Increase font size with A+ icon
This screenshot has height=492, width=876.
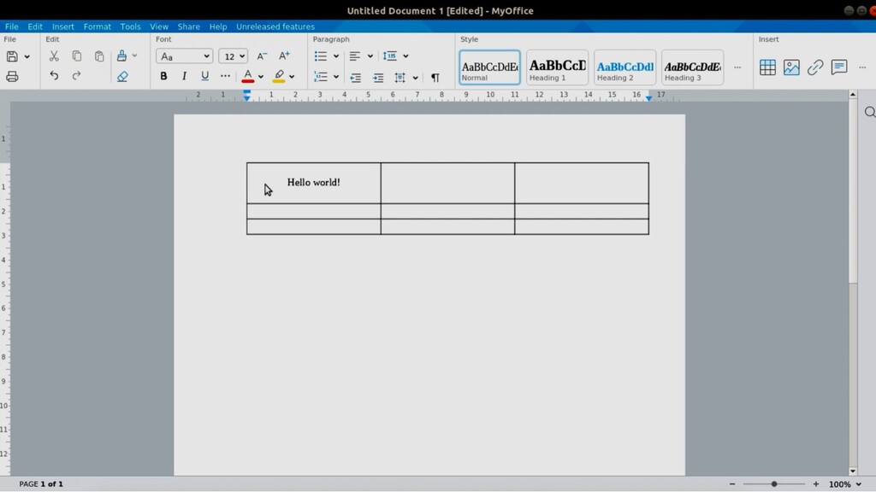[x=284, y=56]
